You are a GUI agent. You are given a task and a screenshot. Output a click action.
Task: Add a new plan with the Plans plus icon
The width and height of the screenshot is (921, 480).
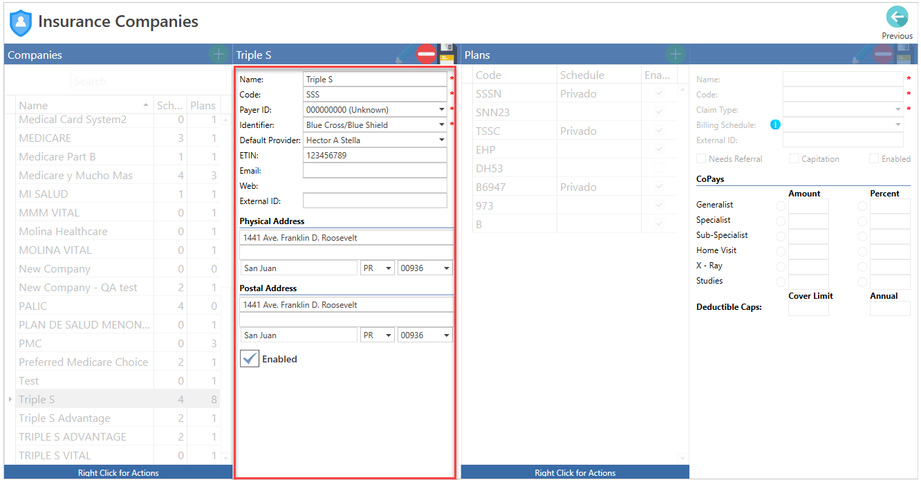(676, 54)
